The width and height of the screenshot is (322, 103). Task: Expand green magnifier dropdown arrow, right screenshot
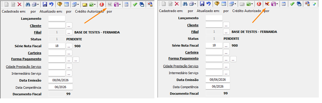(252, 4)
